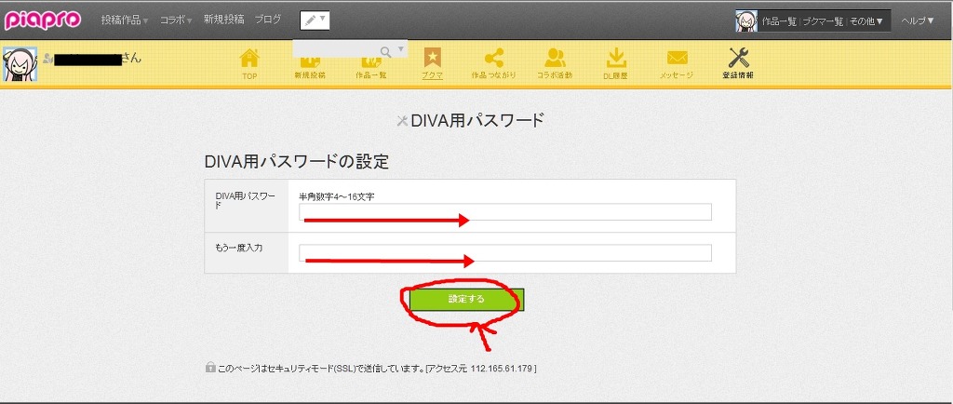Click the profile avatar on yellow bar
This screenshot has height=404, width=953.
20,64
